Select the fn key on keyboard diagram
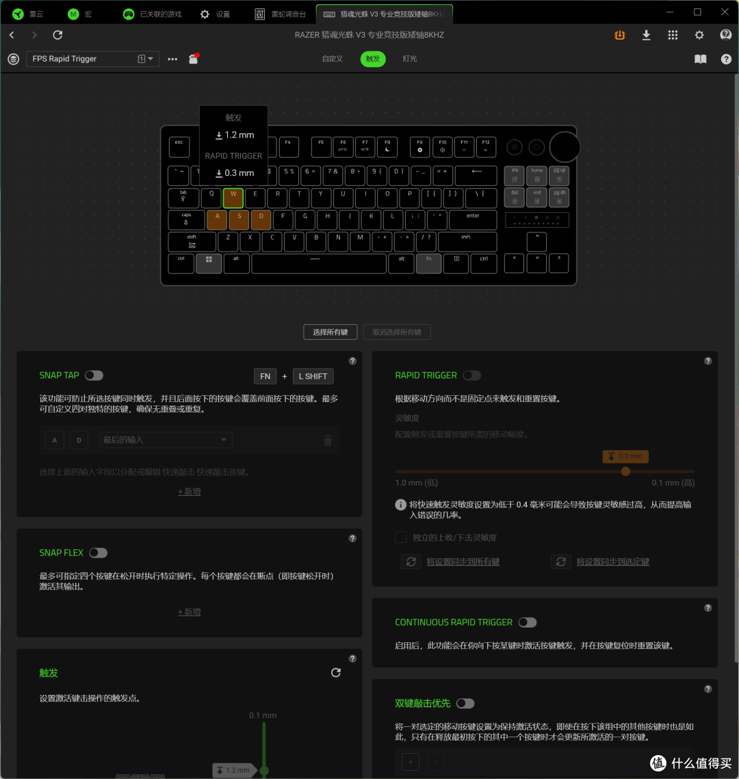Image resolution: width=739 pixels, height=779 pixels. click(428, 263)
